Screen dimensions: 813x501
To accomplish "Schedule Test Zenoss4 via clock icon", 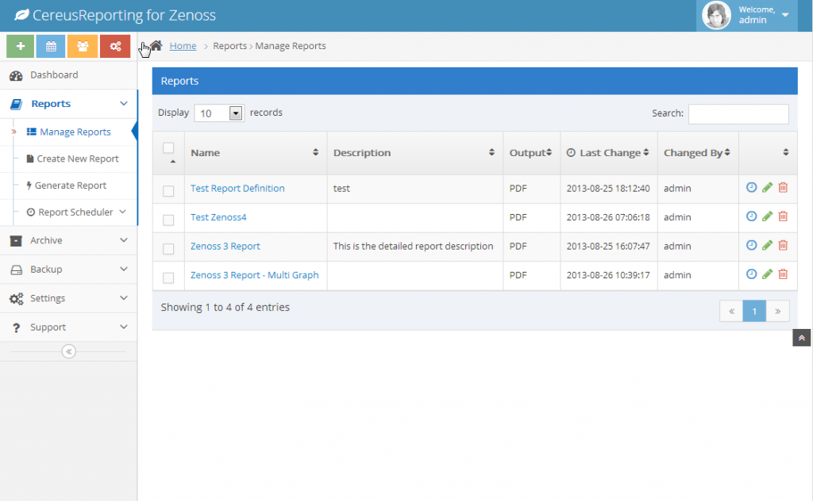I will point(751,216).
